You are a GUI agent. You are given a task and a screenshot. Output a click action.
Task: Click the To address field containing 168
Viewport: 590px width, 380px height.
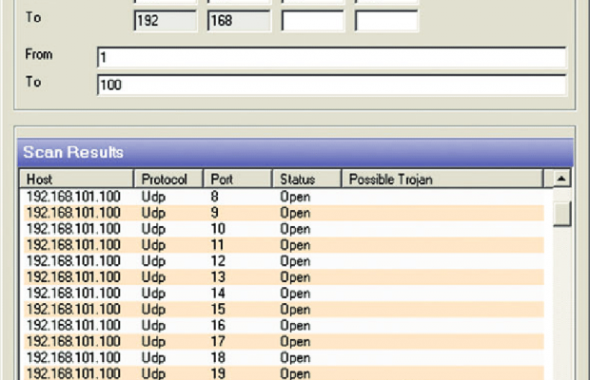238,21
